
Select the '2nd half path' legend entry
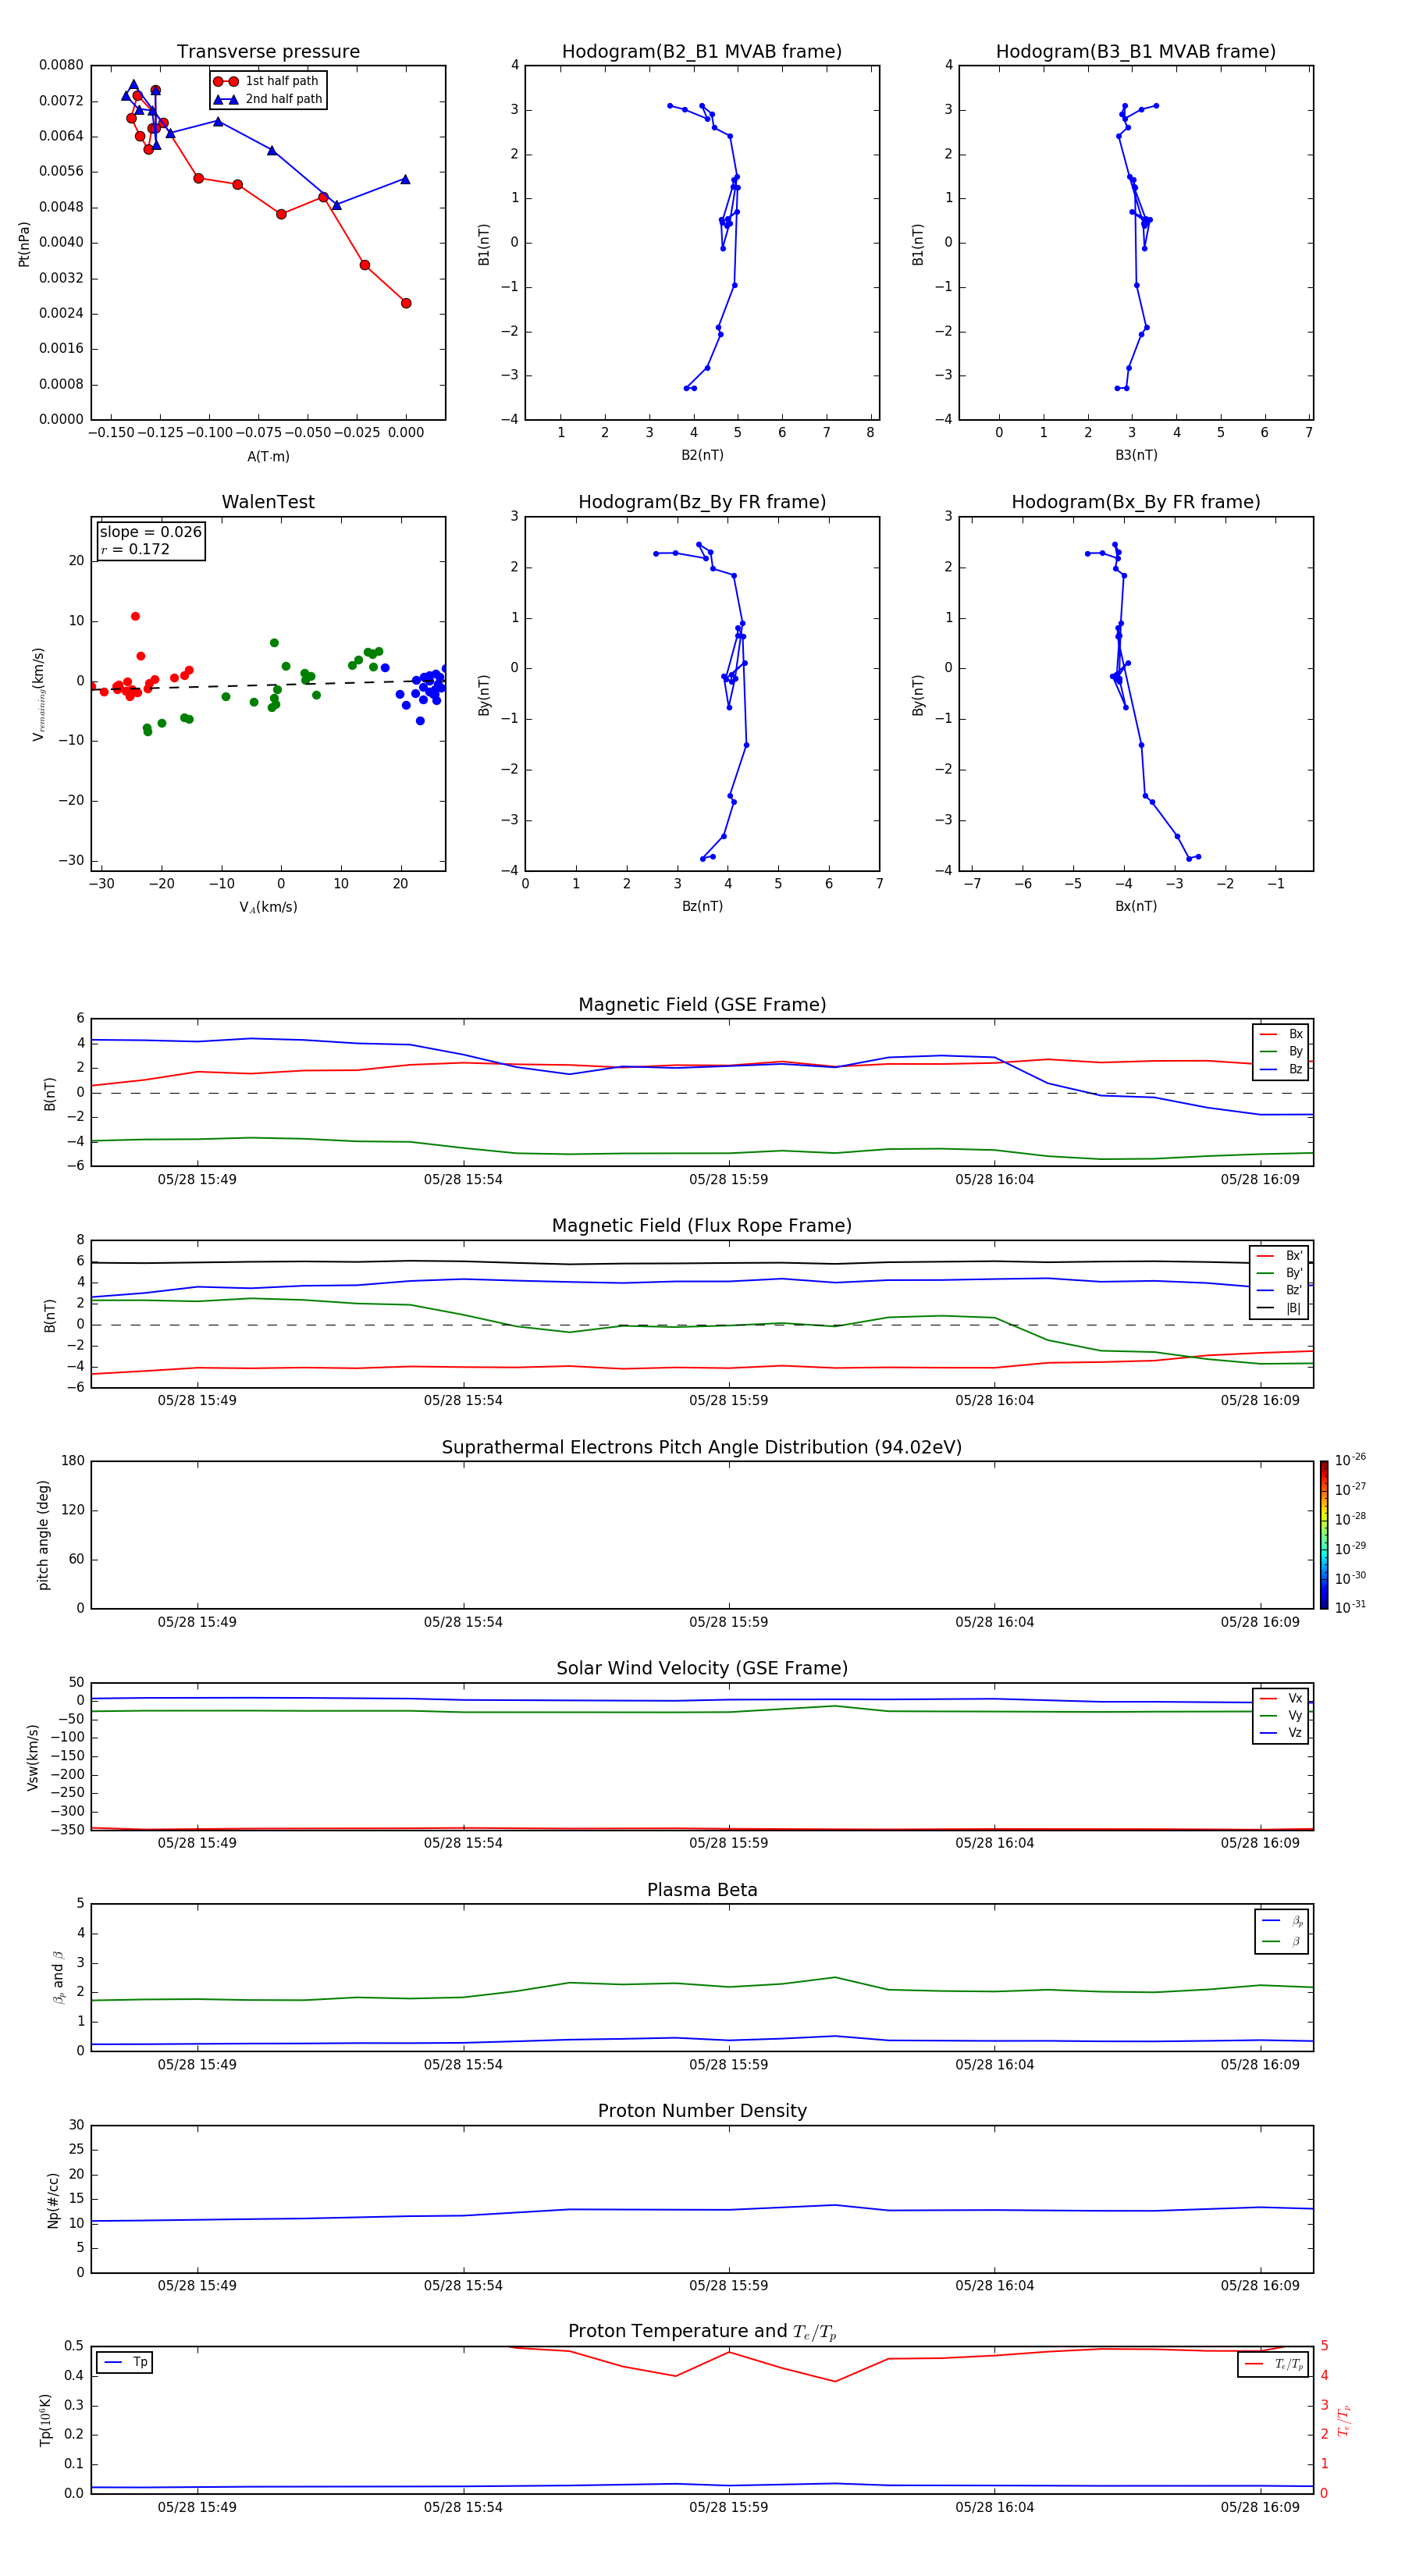coord(268,99)
